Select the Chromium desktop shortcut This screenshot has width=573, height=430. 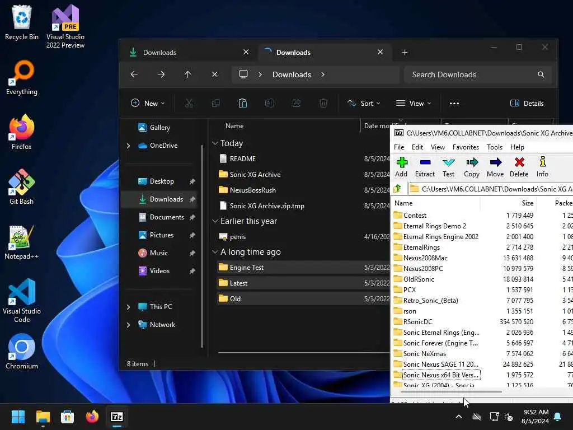(22, 352)
